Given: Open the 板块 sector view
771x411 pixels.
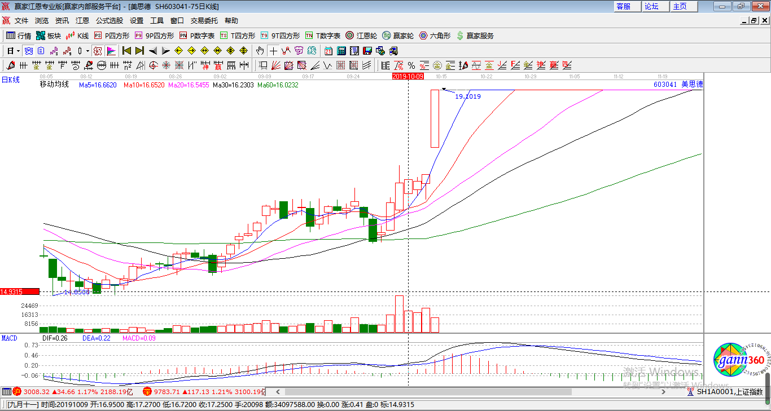Looking at the screenshot, I should [49, 36].
